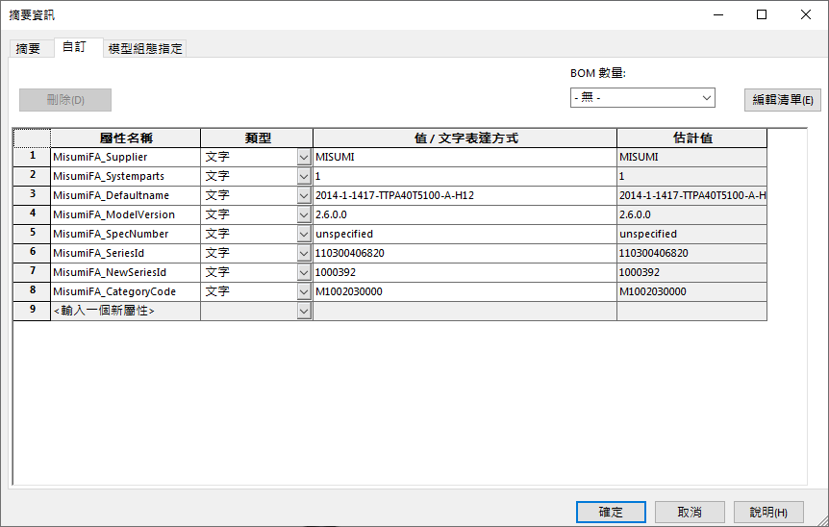The width and height of the screenshot is (829, 527).
Task: Select row header number 4
Action: pos(32,214)
